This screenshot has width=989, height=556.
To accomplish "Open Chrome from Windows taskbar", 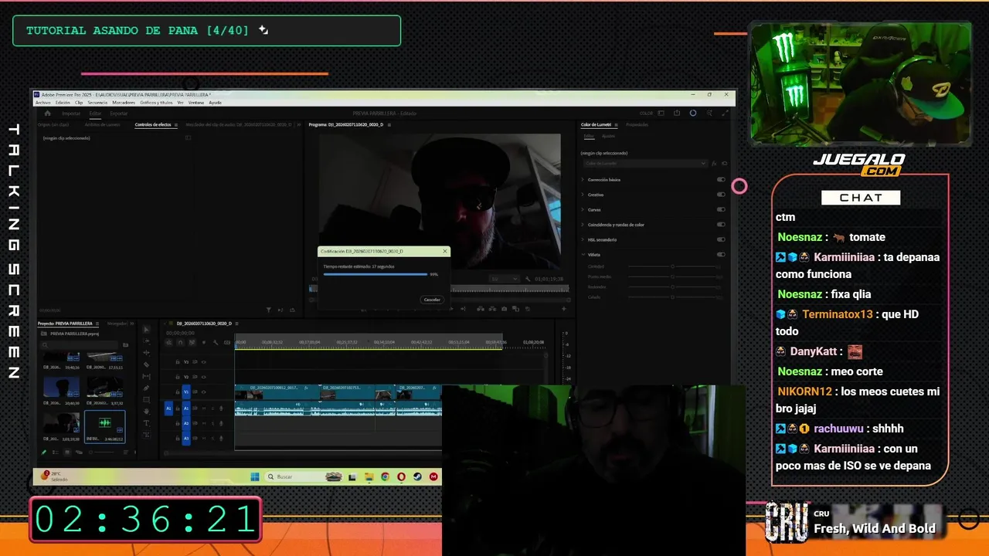I will [385, 476].
